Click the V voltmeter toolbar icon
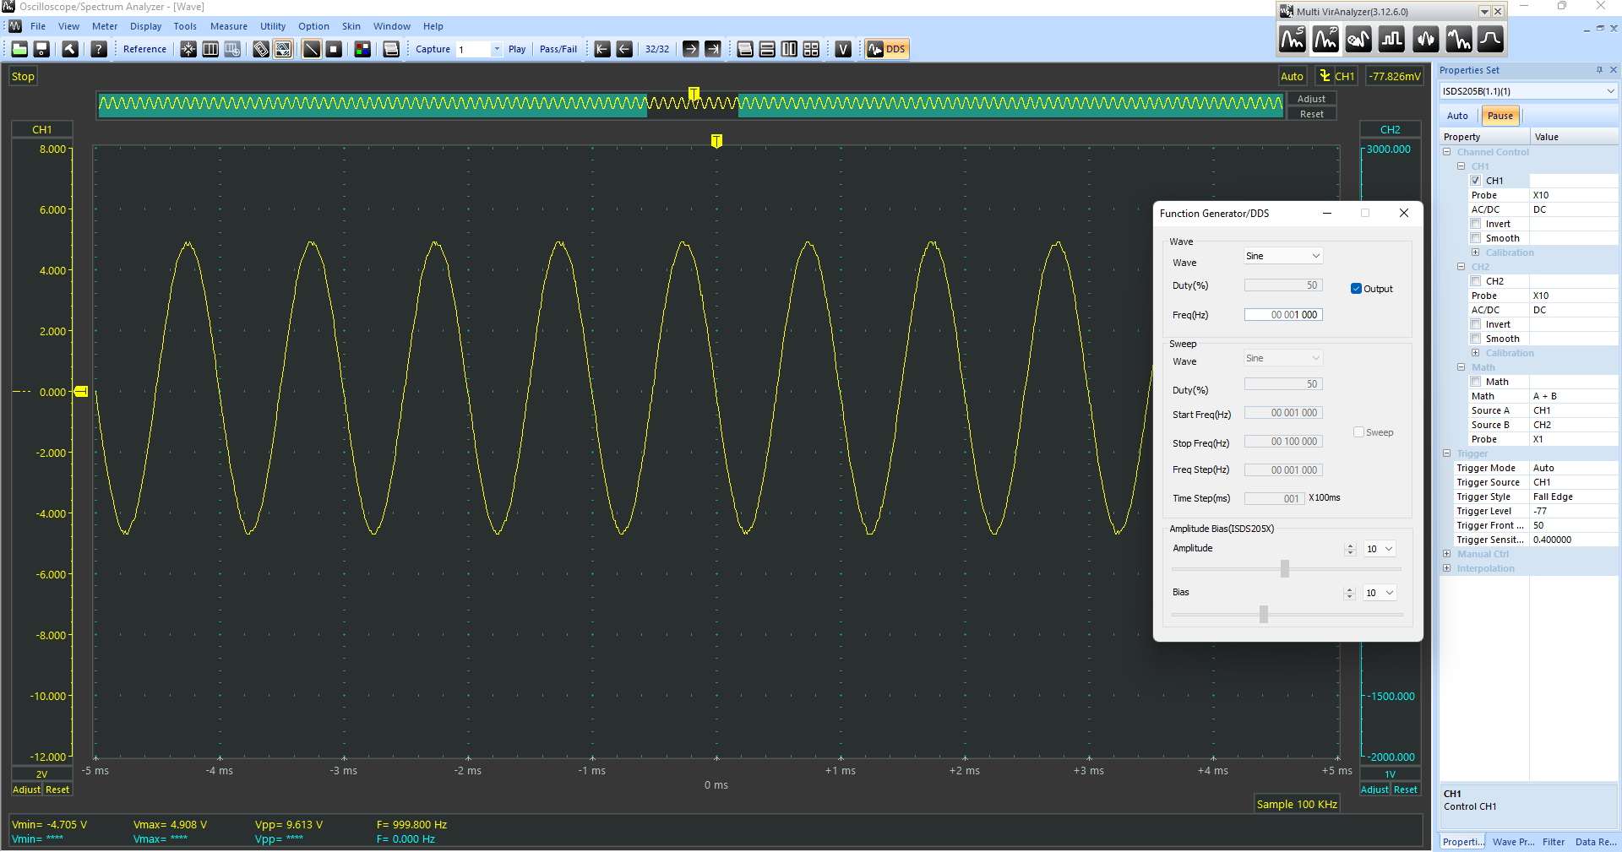 coord(842,49)
